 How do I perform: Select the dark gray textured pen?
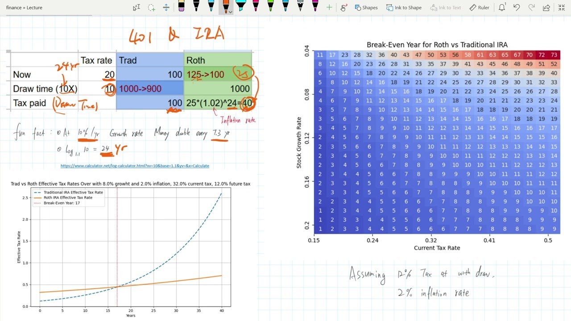[300, 6]
